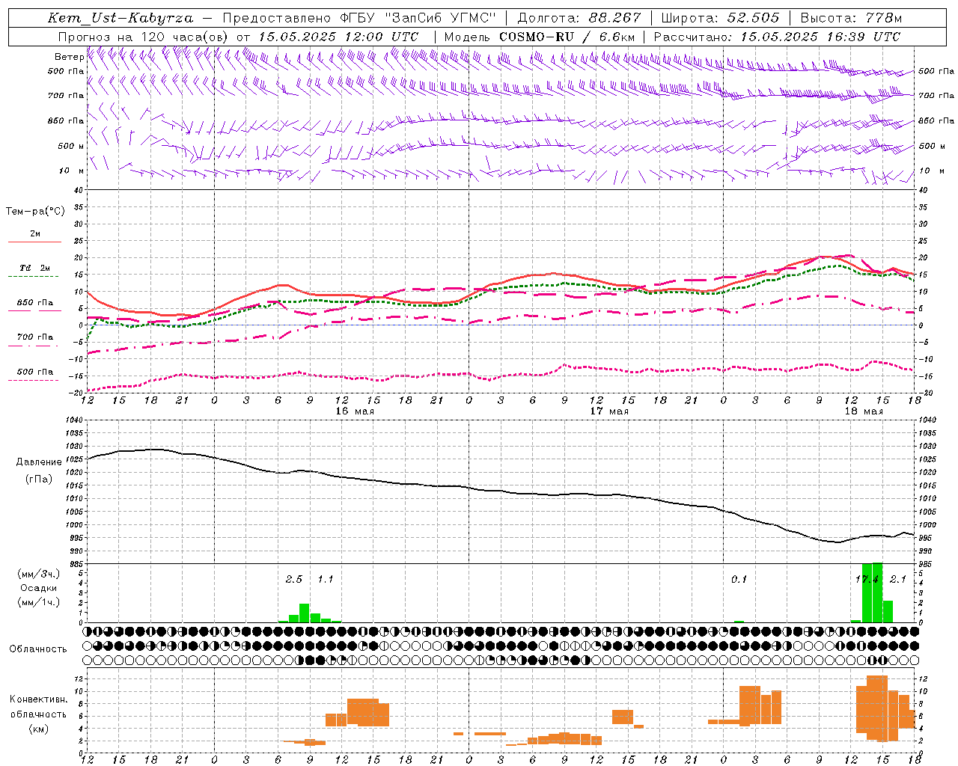Viewport: 958px width, 766px height.
Task: Click the elevation text Высота: 778м
Action: click(851, 18)
